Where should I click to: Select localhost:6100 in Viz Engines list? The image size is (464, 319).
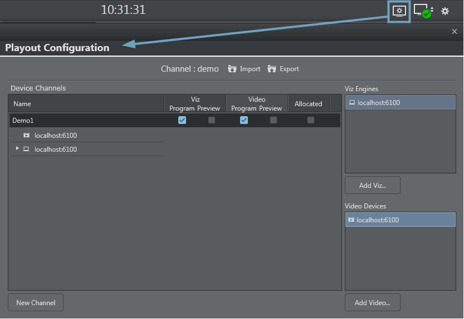tap(400, 102)
